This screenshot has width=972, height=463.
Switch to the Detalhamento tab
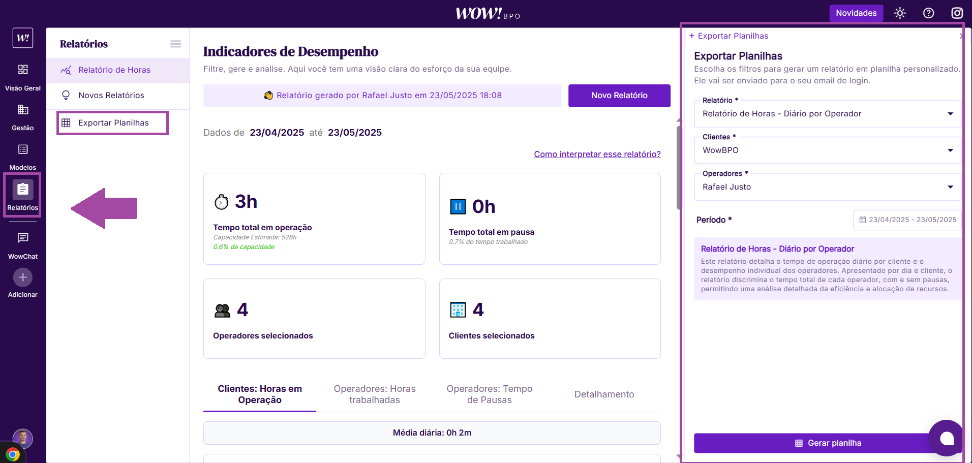tap(604, 394)
